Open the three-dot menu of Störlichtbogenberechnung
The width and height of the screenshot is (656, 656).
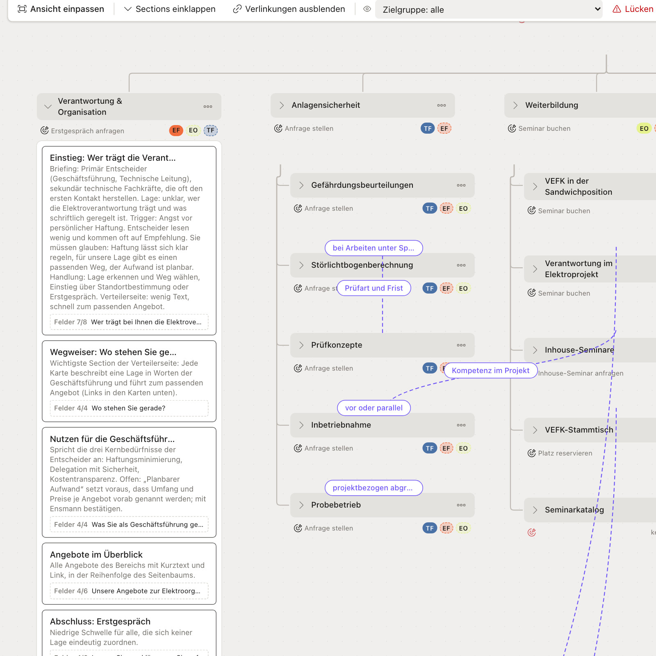pyautogui.click(x=461, y=265)
